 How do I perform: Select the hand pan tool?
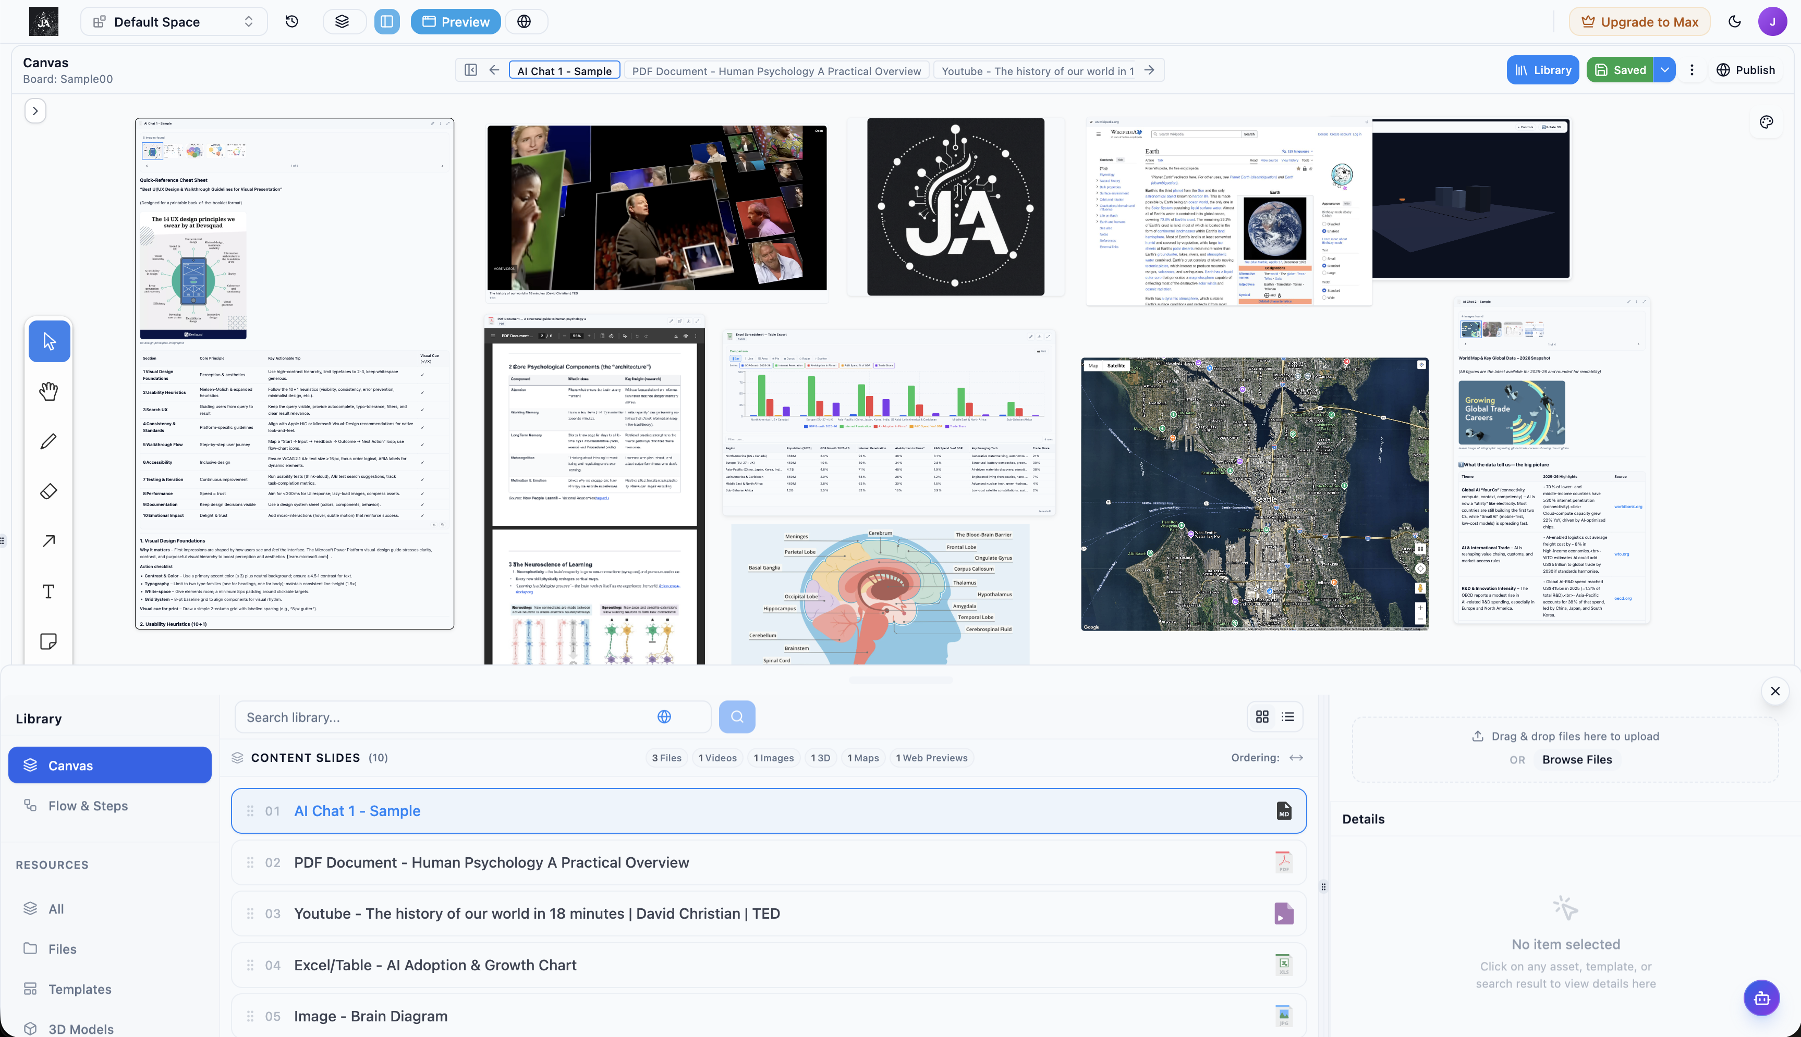pos(48,391)
